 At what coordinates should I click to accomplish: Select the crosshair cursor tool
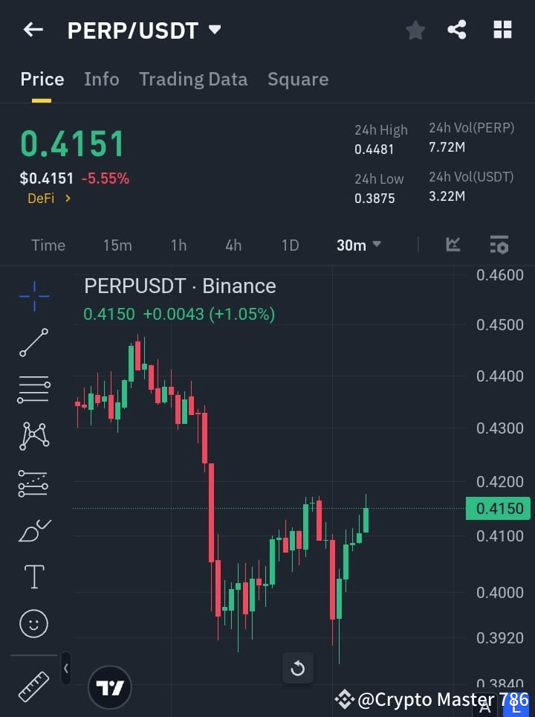[33, 296]
